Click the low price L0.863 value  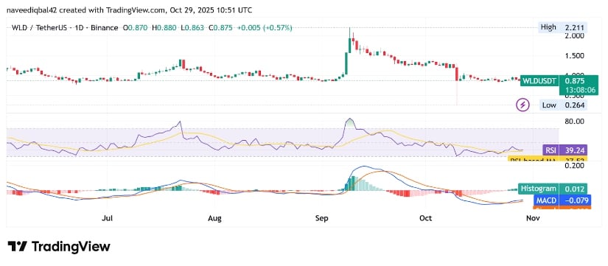[192, 28]
